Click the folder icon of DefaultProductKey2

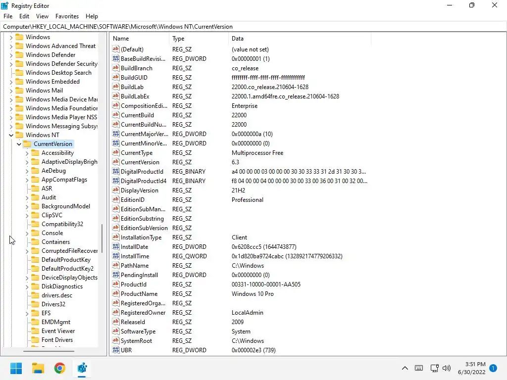coord(35,269)
